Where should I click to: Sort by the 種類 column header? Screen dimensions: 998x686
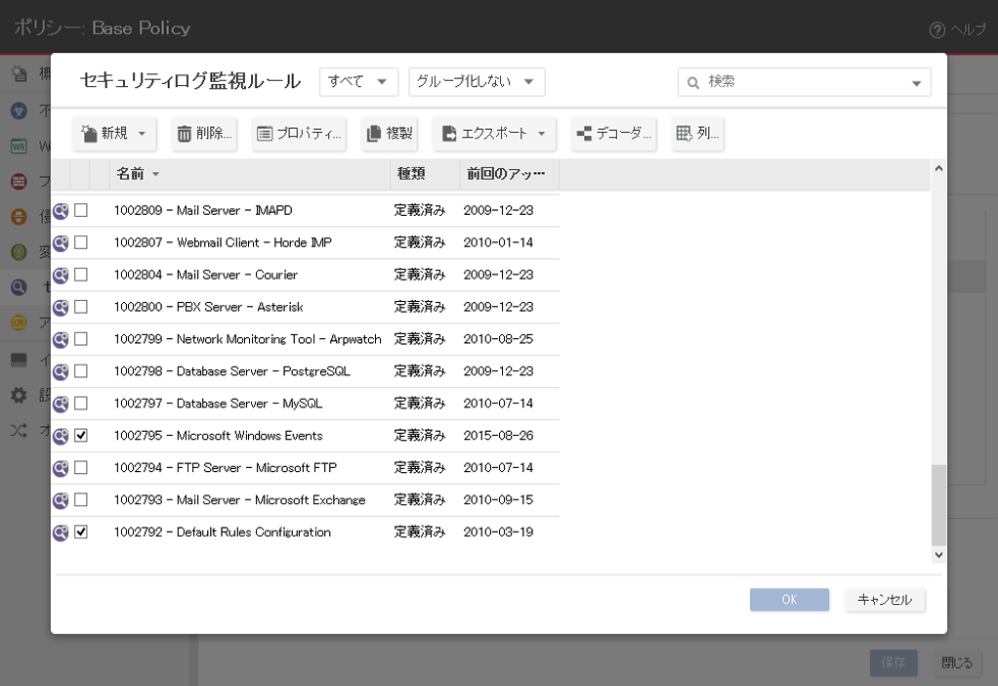coord(409,174)
